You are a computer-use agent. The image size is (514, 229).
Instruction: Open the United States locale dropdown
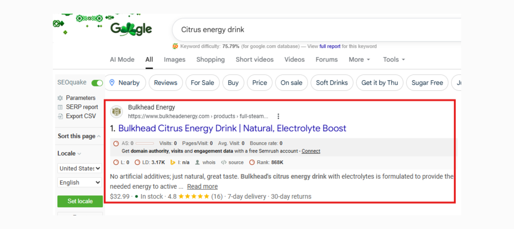tap(80, 168)
